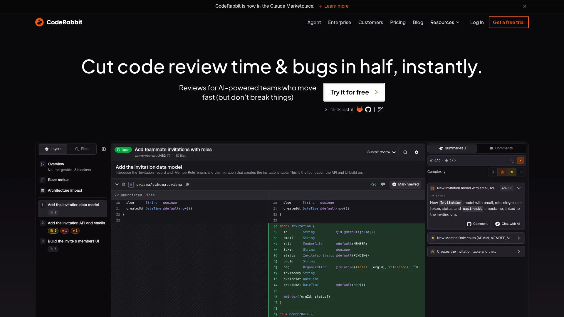Toggle the orange focus target icon

(x=521, y=161)
